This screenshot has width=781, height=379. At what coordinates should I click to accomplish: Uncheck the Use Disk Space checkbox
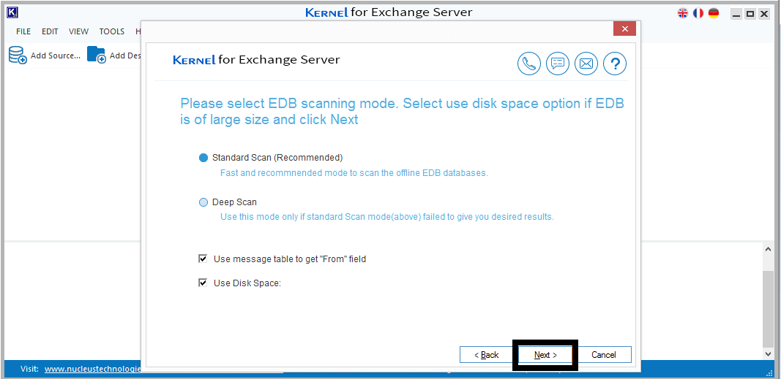203,283
